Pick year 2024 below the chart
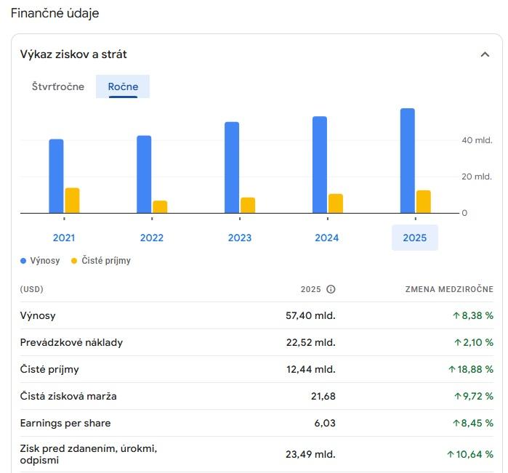 pos(327,238)
